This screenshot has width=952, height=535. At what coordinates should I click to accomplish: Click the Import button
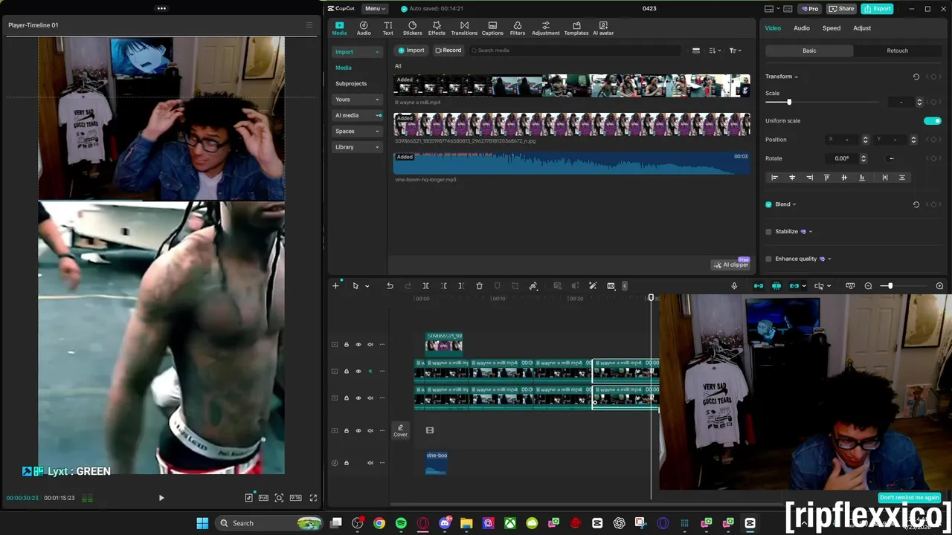[x=411, y=51]
